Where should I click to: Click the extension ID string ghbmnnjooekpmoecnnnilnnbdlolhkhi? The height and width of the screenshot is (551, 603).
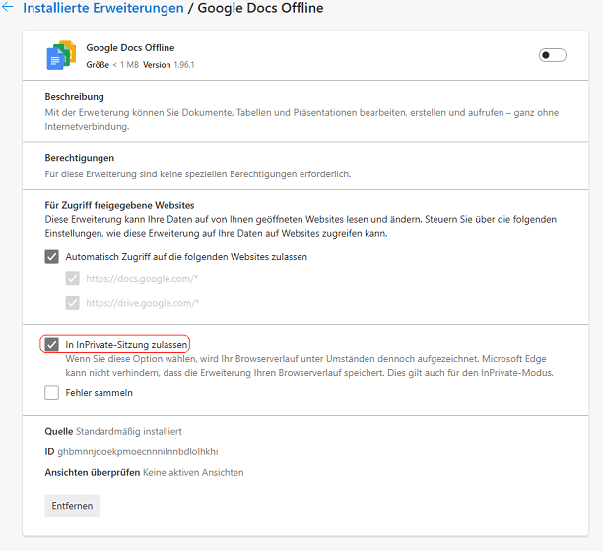138,451
